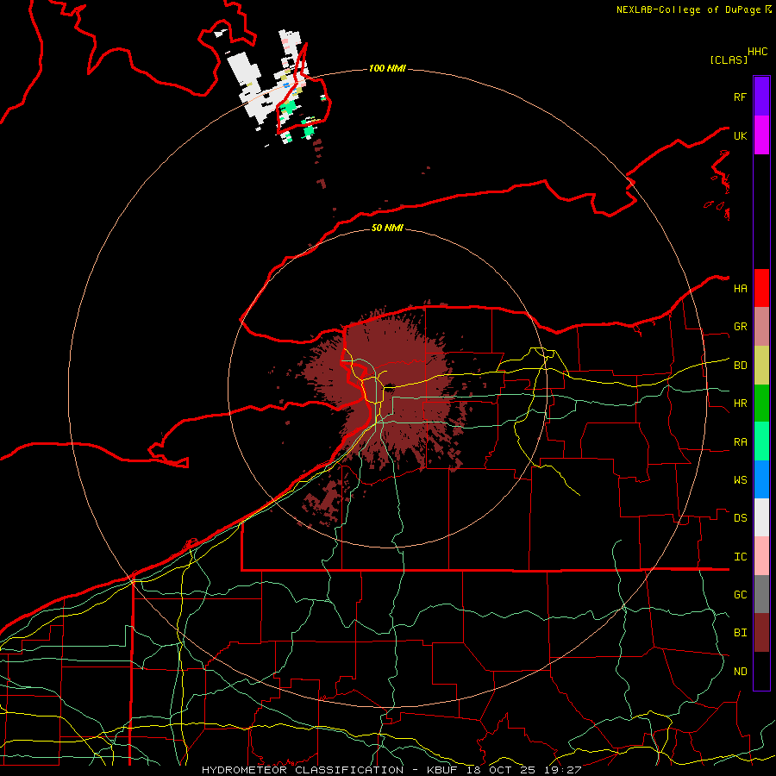Click the 50 NMI range ring label
Viewport: 776px width, 776px height.
point(387,228)
